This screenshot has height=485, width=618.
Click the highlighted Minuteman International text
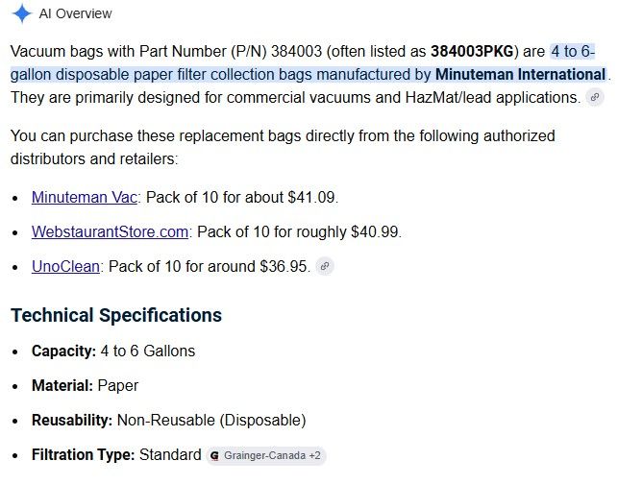[x=520, y=75]
